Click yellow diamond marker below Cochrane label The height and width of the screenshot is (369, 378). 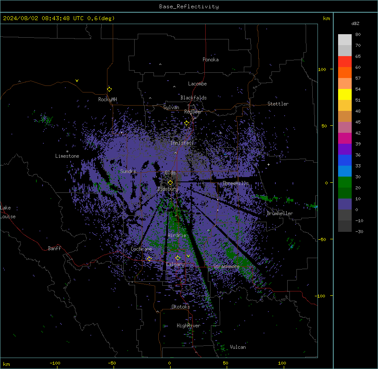tap(149, 259)
